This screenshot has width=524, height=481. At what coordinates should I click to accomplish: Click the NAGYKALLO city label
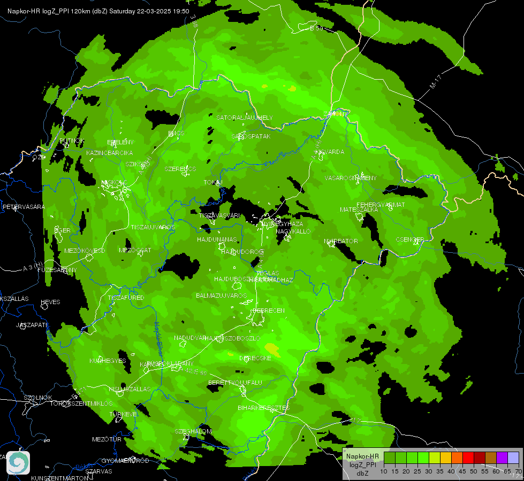293,231
